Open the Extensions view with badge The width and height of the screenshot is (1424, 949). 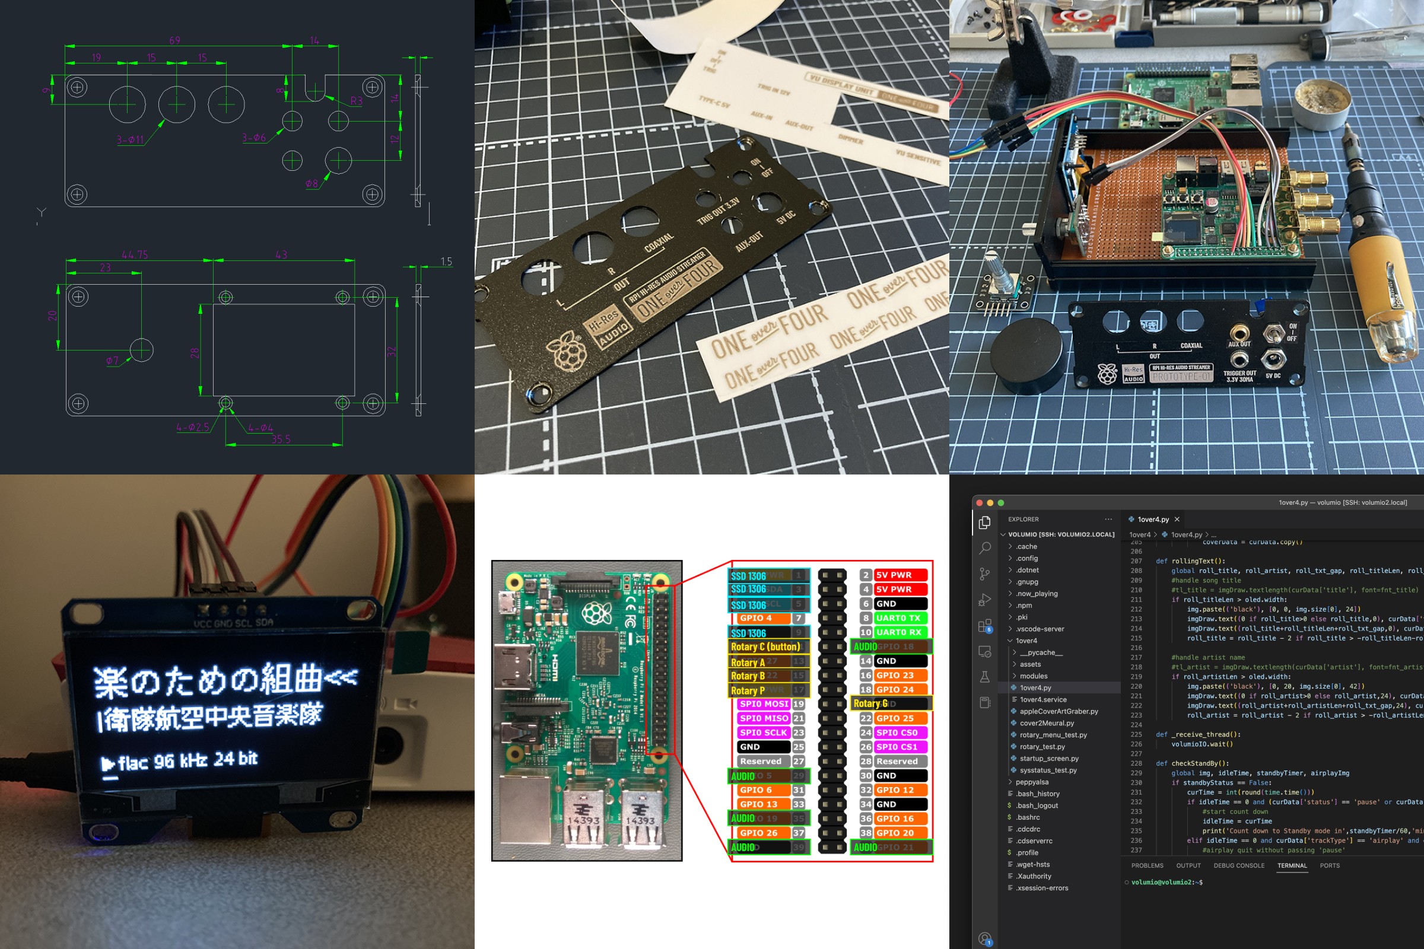click(985, 626)
